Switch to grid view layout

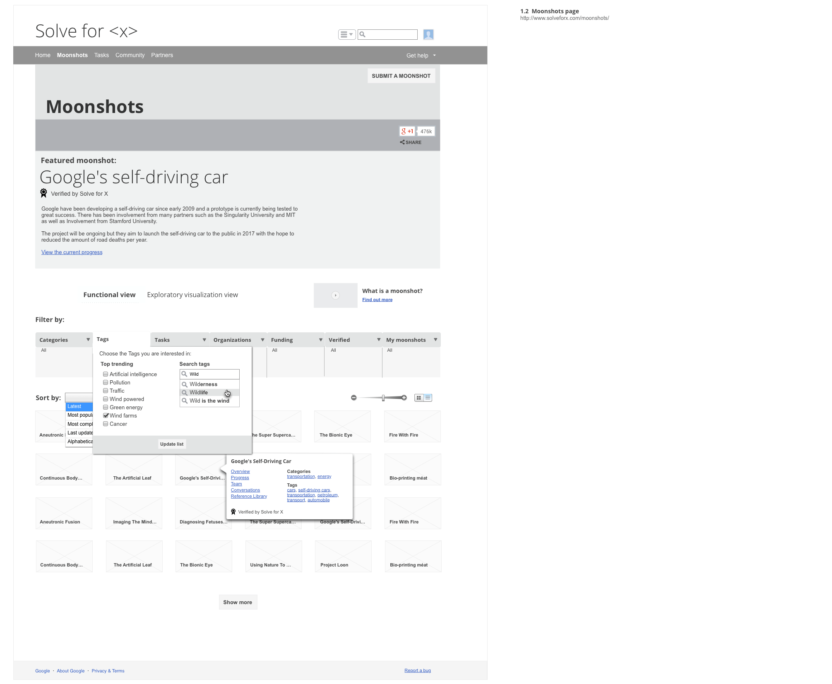(x=419, y=398)
